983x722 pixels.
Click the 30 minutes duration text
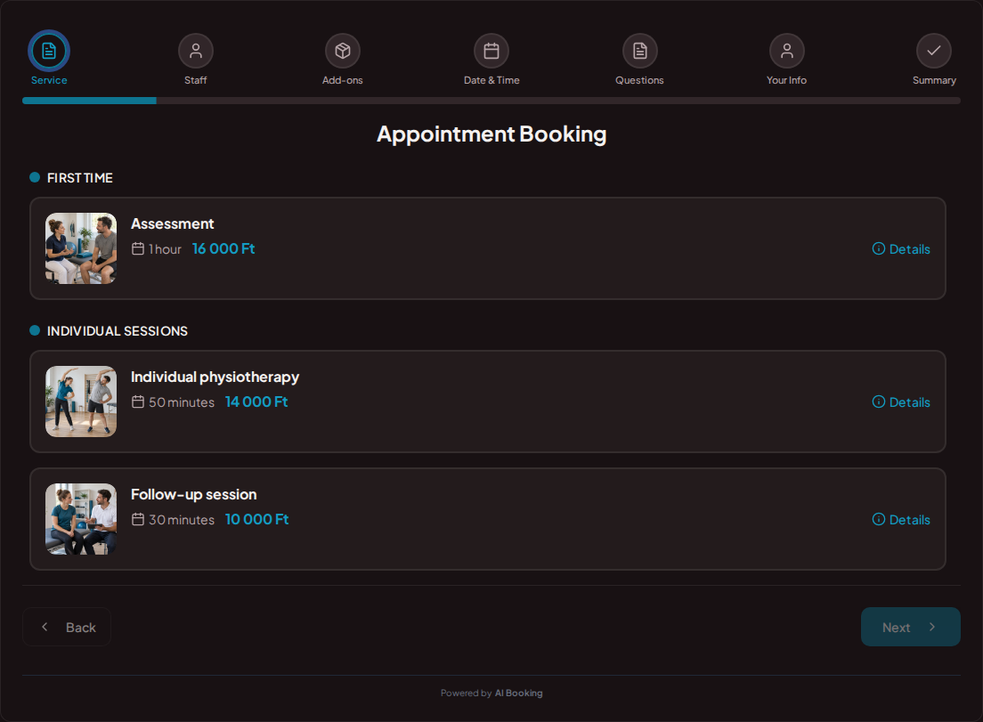[182, 520]
